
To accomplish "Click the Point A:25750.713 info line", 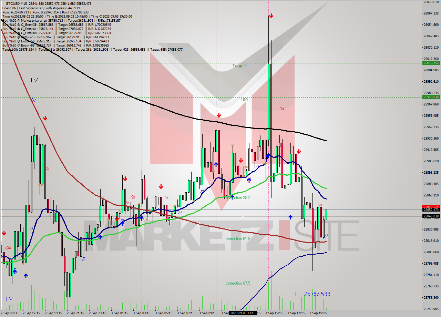I will coord(45,12).
